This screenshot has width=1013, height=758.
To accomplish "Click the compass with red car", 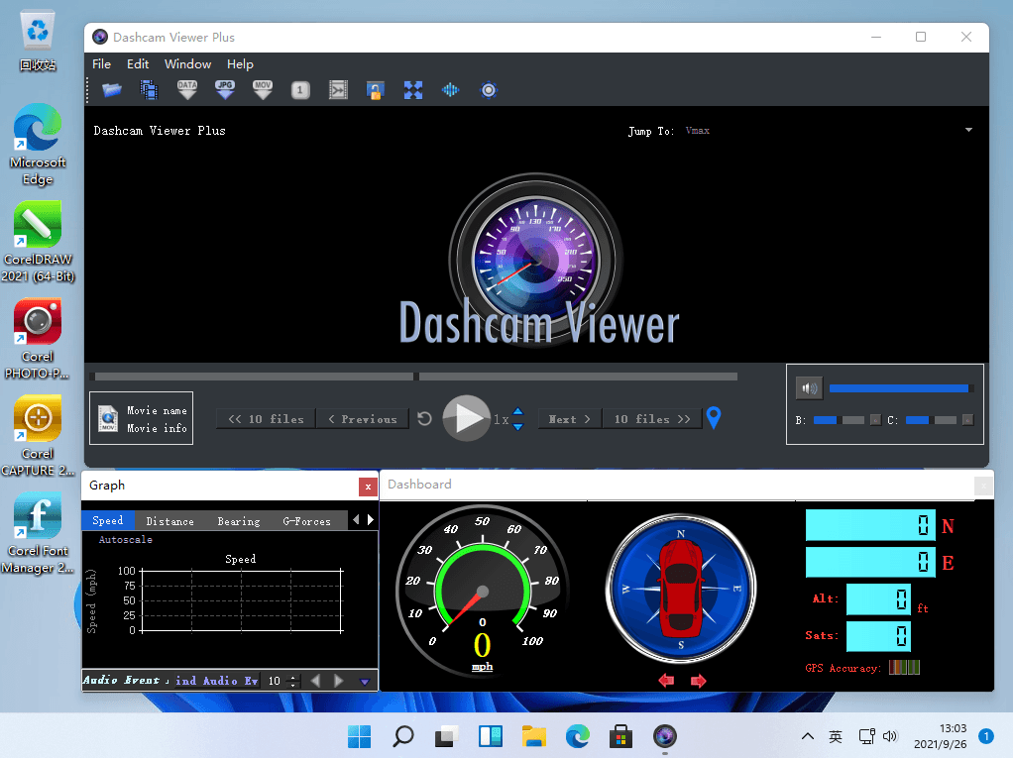I will 681,589.
